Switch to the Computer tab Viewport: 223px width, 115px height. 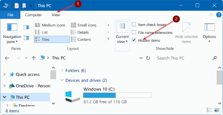(x=33, y=15)
